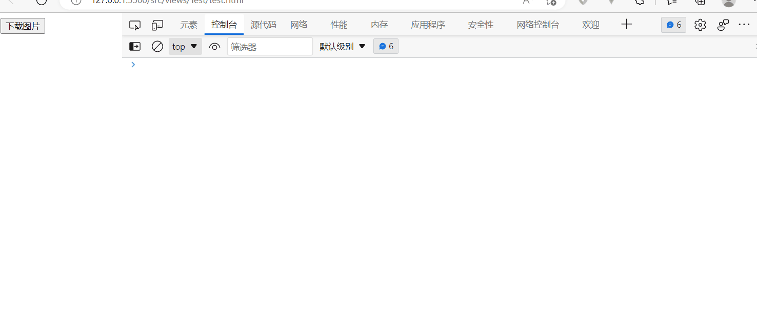Toggle the device emulation toolbar
The width and height of the screenshot is (757, 329).
pyautogui.click(x=157, y=25)
